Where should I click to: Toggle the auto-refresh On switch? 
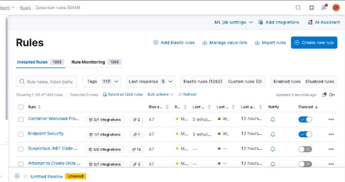(324, 95)
